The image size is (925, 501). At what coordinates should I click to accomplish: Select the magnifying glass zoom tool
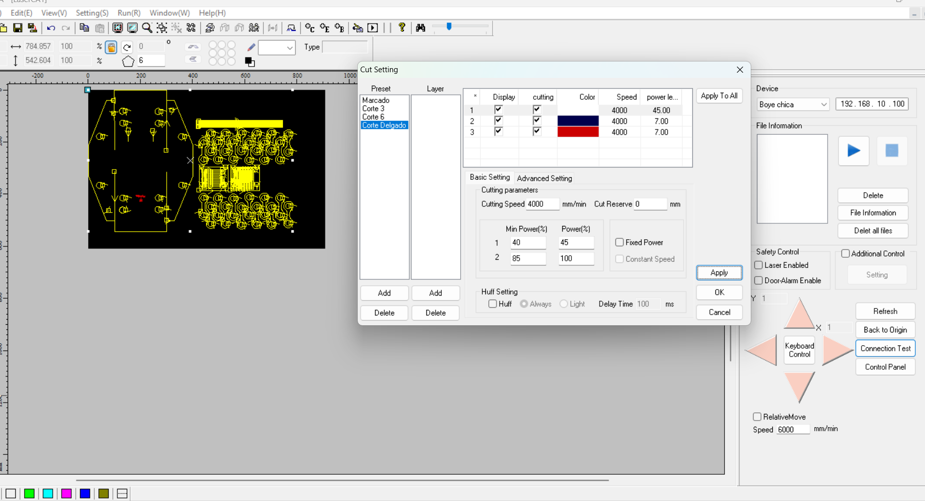pos(147,28)
